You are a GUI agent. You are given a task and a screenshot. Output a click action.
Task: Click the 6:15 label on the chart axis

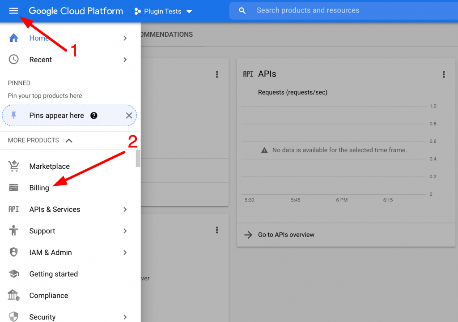pos(388,200)
